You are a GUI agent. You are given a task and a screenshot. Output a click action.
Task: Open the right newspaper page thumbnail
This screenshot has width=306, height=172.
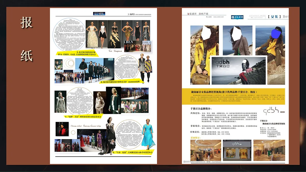pyautogui.click(x=235, y=86)
